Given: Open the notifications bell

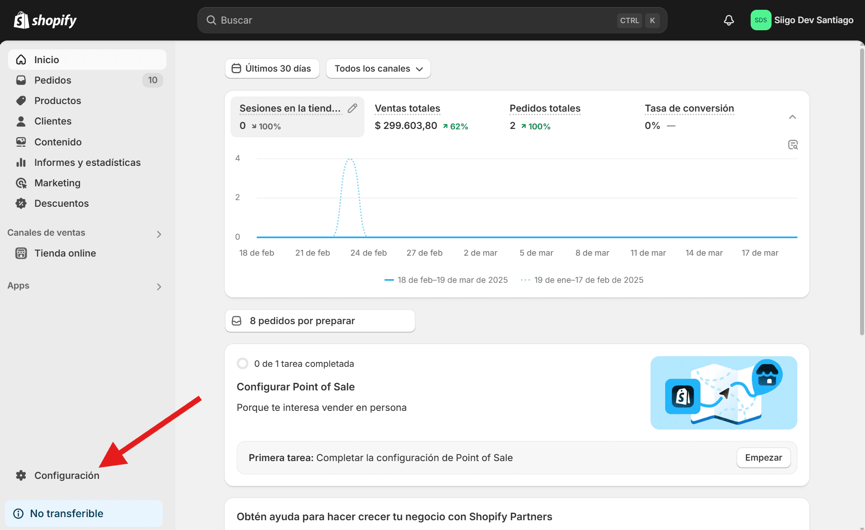Looking at the screenshot, I should (729, 20).
